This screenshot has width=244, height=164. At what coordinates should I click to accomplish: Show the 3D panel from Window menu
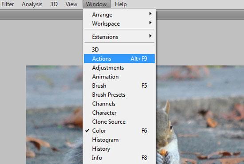pos(119,50)
